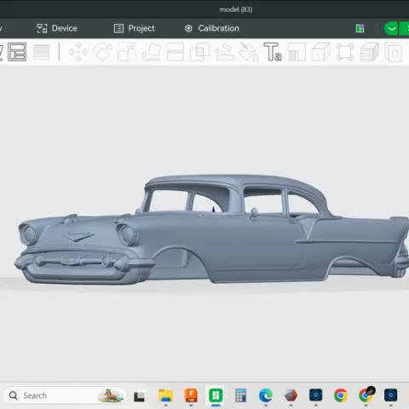Choose the Lay on Face tool

152,52
